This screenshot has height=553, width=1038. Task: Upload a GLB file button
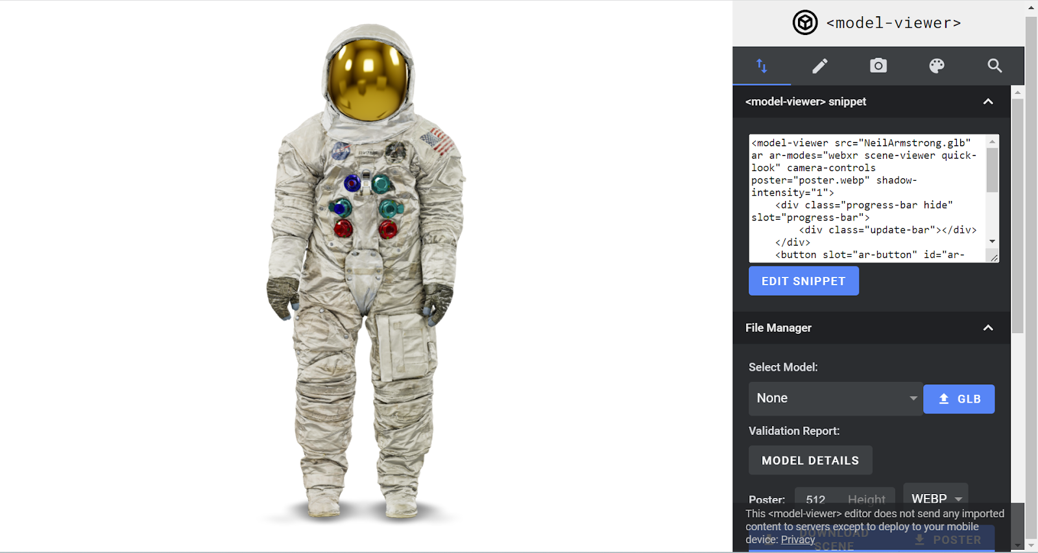pos(959,399)
